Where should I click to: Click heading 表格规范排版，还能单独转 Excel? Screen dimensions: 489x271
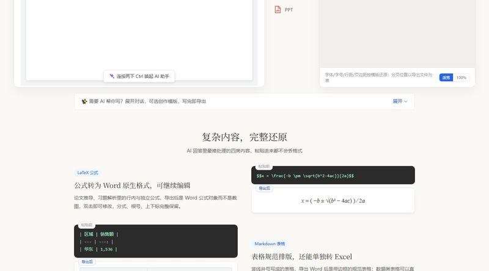click(301, 257)
